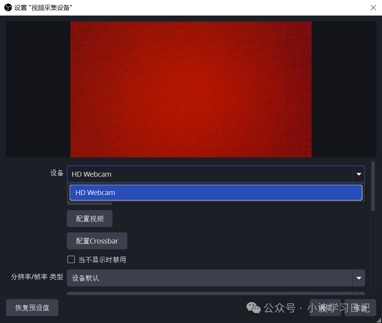Click the resize grip at bottom-right corner
The height and width of the screenshot is (323, 382).
[380, 321]
